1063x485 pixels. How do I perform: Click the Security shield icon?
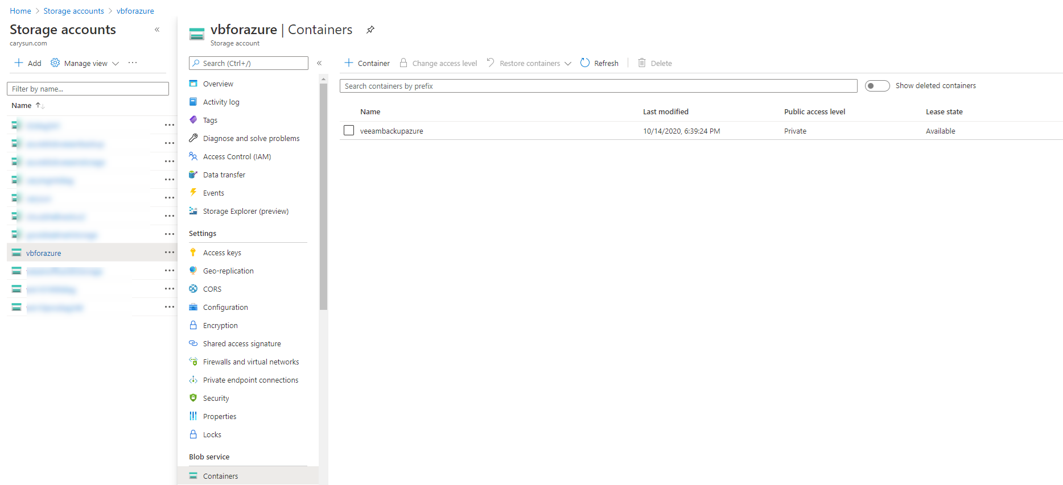pos(193,398)
